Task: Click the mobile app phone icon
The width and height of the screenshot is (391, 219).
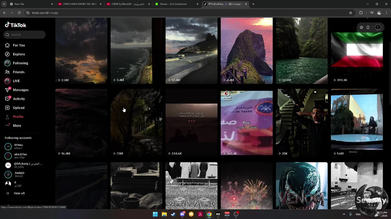Action: pos(368,27)
